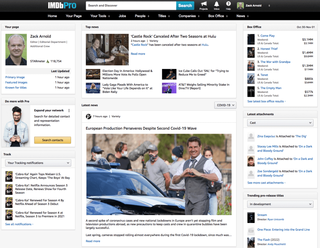
Task: Open the COVID-19 news filter dropdown
Action: (225, 105)
